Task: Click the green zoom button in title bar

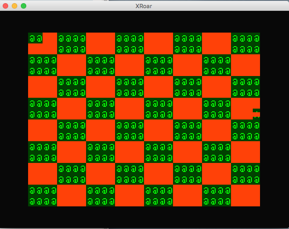Action: click(x=24, y=6)
